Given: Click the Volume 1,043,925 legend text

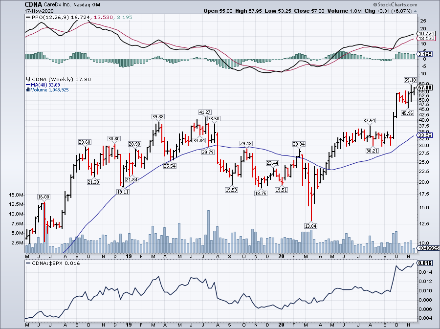Looking at the screenshot, I should [50, 90].
